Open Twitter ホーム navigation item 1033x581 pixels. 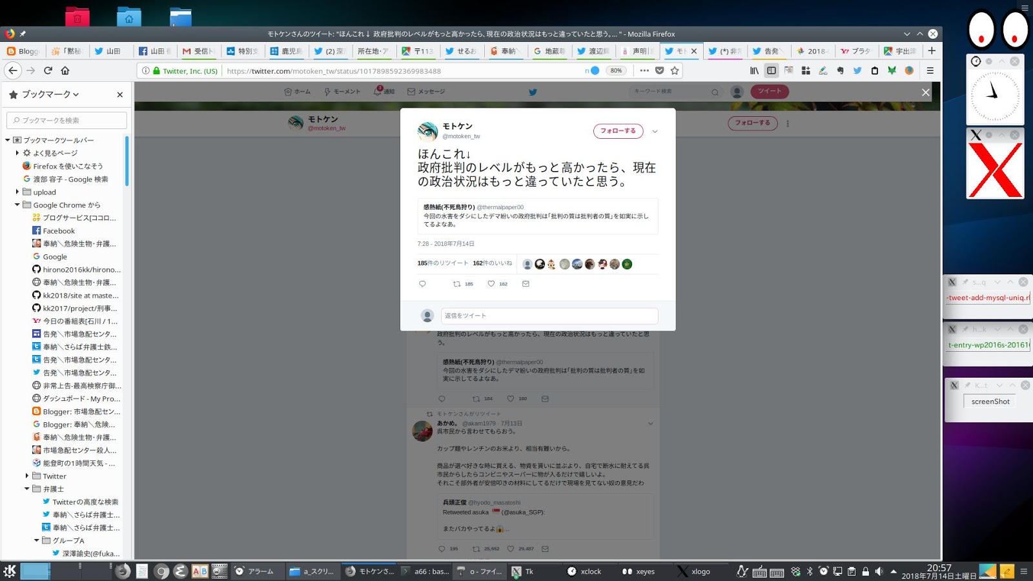(x=297, y=92)
